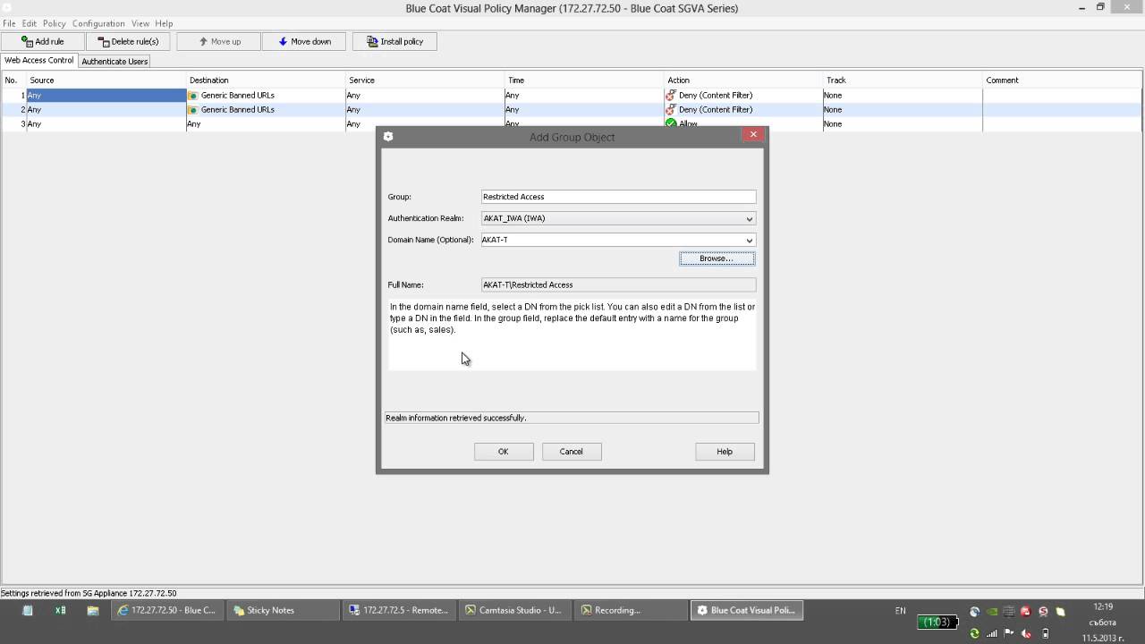The width and height of the screenshot is (1145, 644).
Task: Select the Source cell of rule 1
Action: click(106, 95)
